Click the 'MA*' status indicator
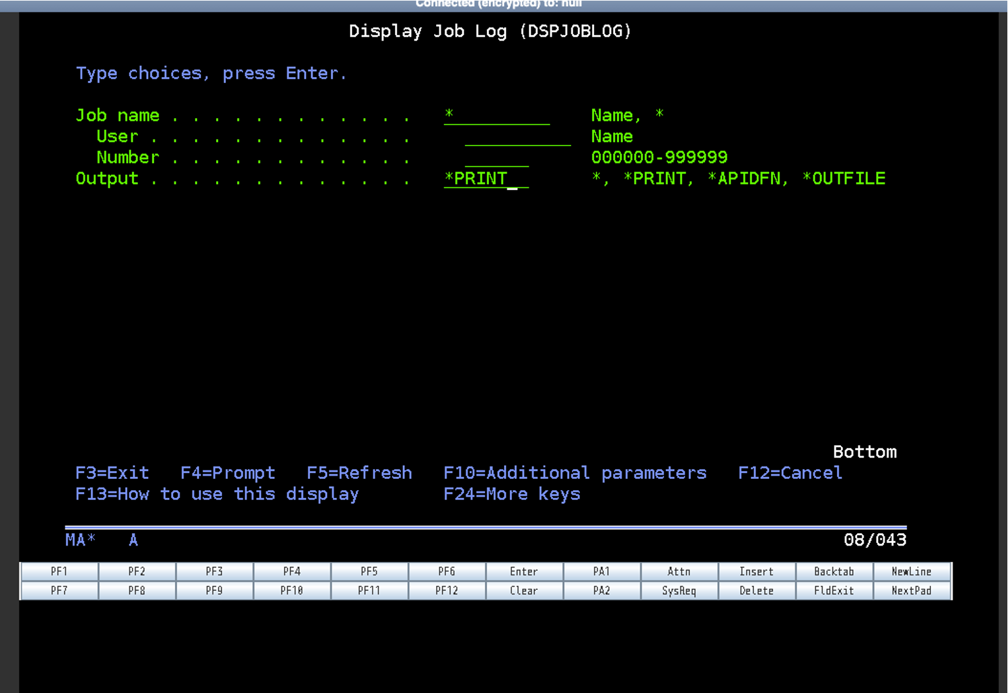This screenshot has height=693, width=1008. [80, 540]
